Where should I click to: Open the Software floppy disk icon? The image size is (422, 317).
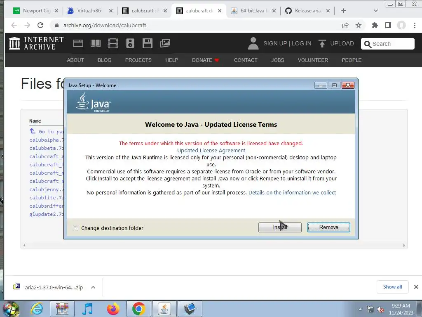pos(148,43)
